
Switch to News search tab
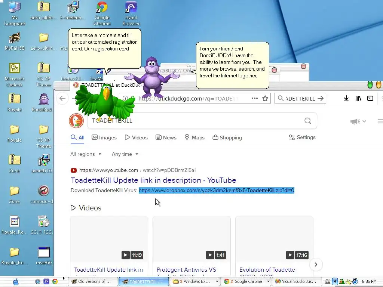point(166,138)
